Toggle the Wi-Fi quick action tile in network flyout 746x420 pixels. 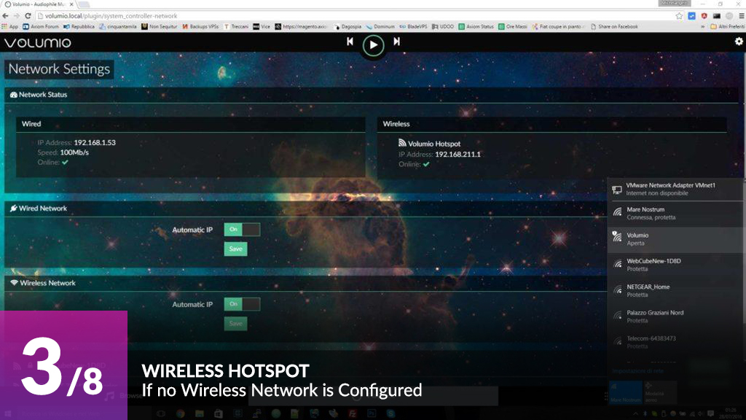(625, 392)
